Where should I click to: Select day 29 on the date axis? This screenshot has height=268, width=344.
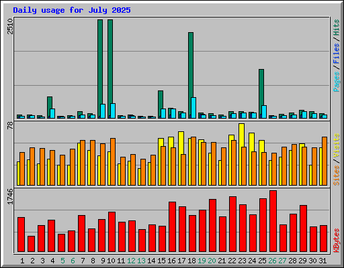pyautogui.click(x=302, y=261)
